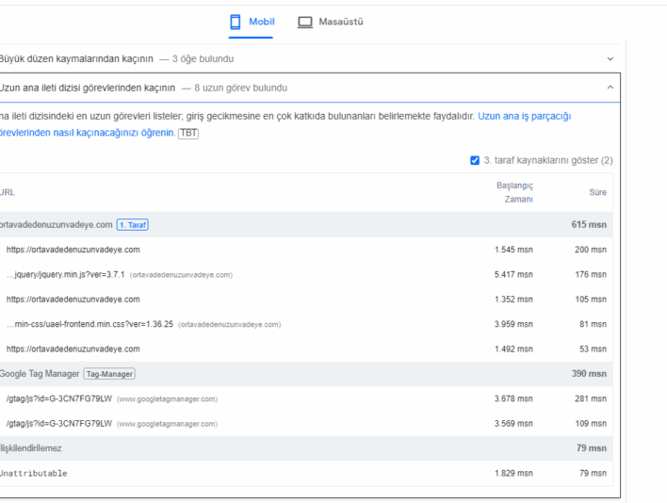
Task: Open the jquery.min.js?ver=3.7.1 resource link
Action: (x=64, y=275)
